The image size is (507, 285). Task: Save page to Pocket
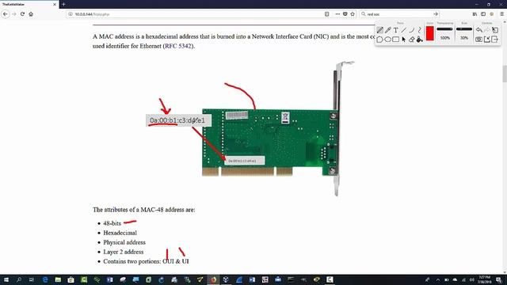coord(345,14)
